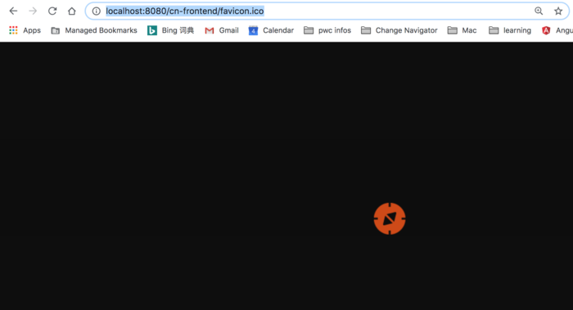
Task: Open the Gmail bookmark
Action: pyautogui.click(x=222, y=30)
